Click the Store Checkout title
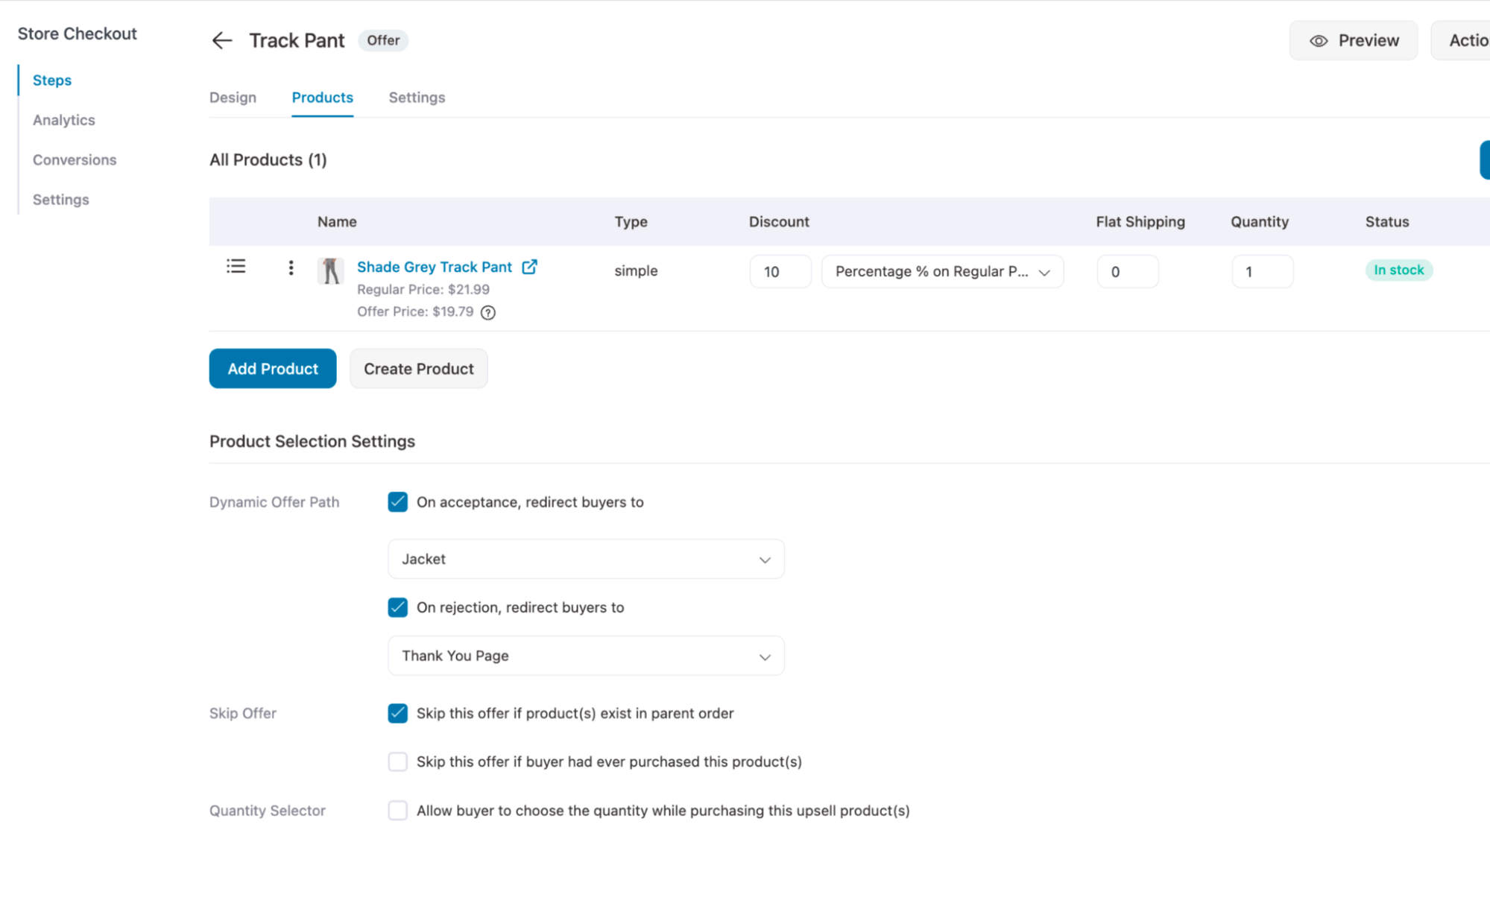 [78, 34]
